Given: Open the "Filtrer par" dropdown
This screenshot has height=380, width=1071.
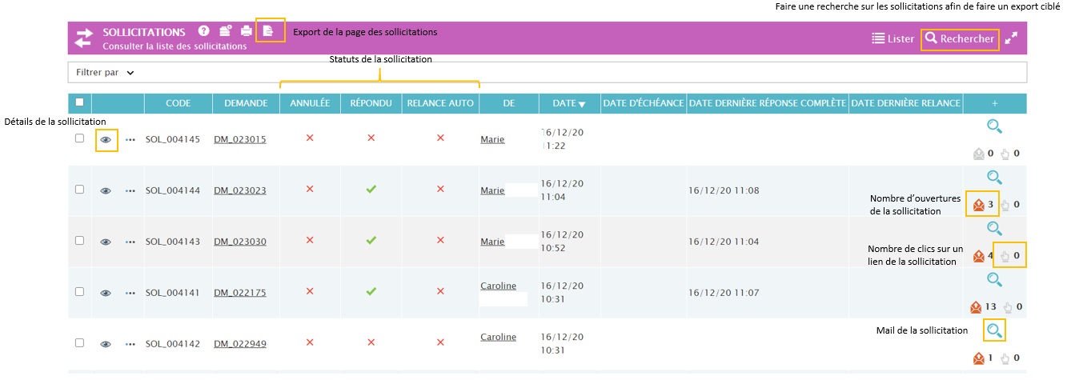Looking at the screenshot, I should (105, 72).
